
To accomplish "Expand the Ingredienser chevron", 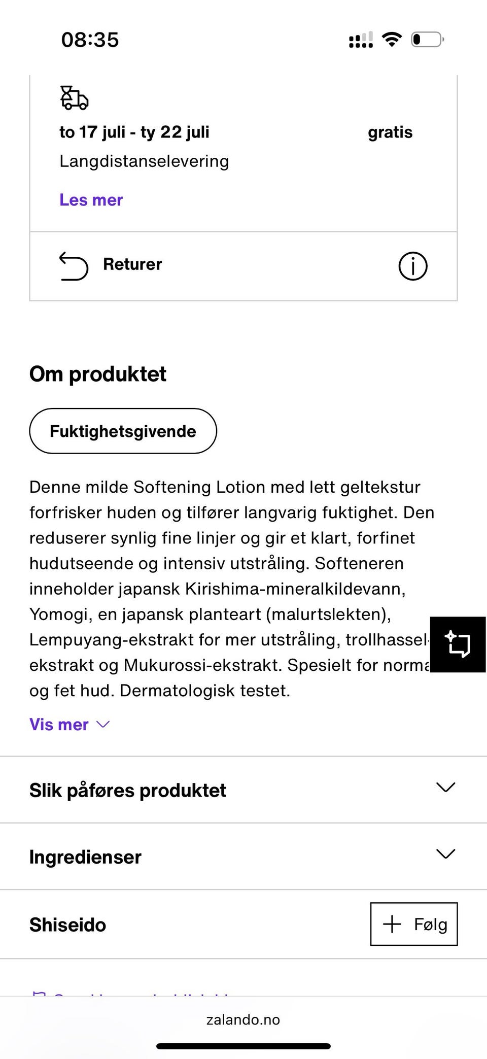I will pyautogui.click(x=445, y=854).
